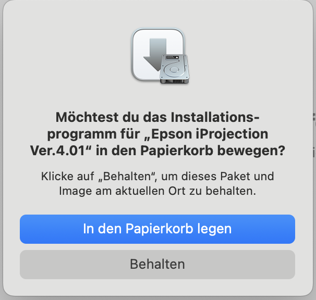The height and width of the screenshot is (300, 316).
Task: Move the installer to trash via the blue button
Action: pos(157,229)
